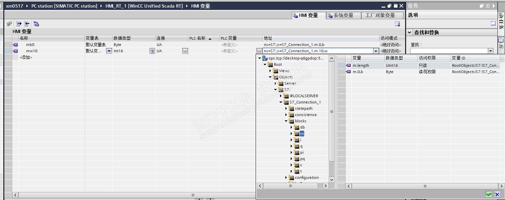Click the 访问权限 column header
This screenshot has height=200, width=505.
tap(434, 58)
